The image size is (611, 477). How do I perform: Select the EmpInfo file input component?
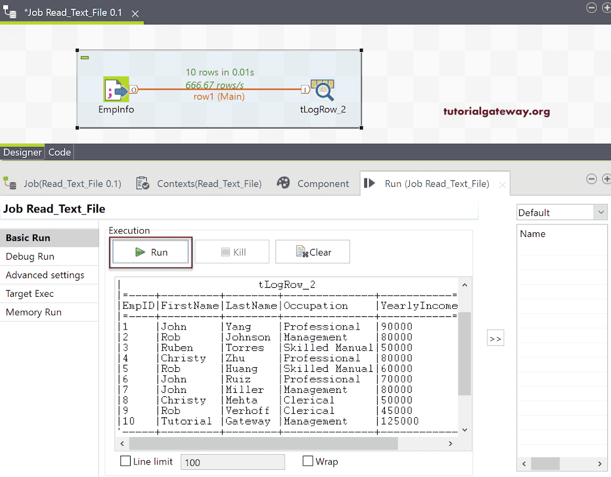(x=116, y=88)
